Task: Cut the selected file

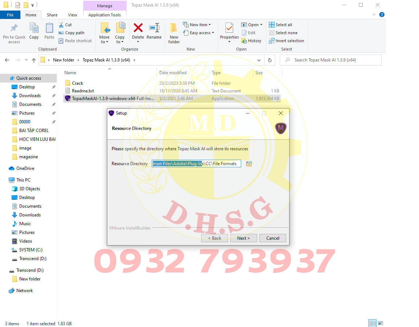Action: (x=65, y=25)
